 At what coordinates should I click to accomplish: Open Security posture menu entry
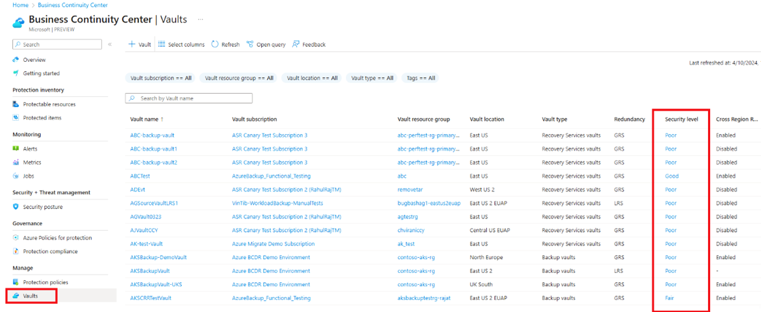[43, 207]
